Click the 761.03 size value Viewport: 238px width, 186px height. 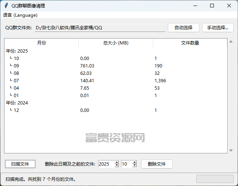click(87, 66)
